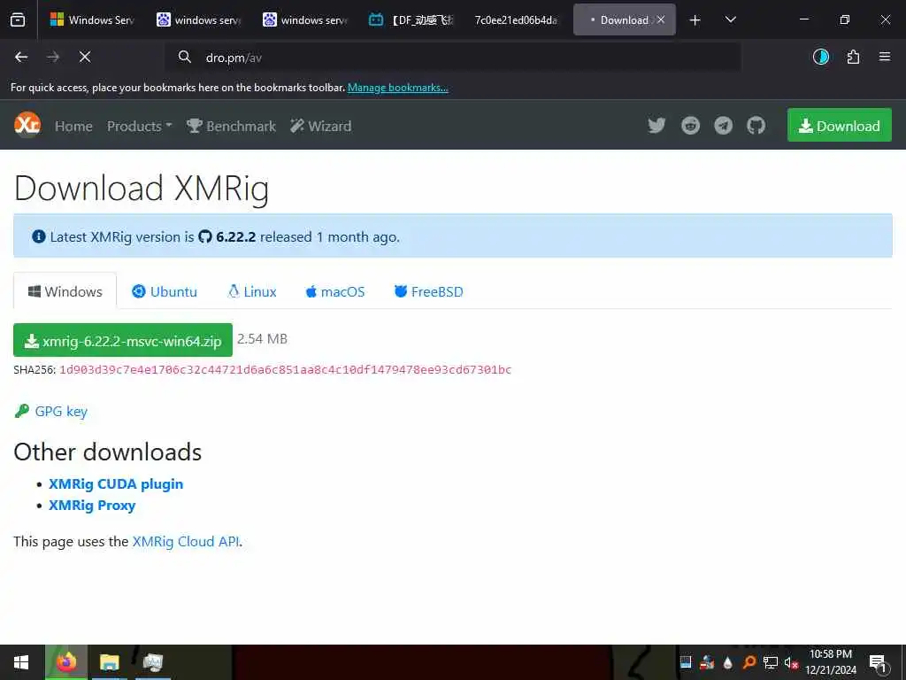The height and width of the screenshot is (680, 906).
Task: Click the forward navigation arrow
Action: point(53,57)
